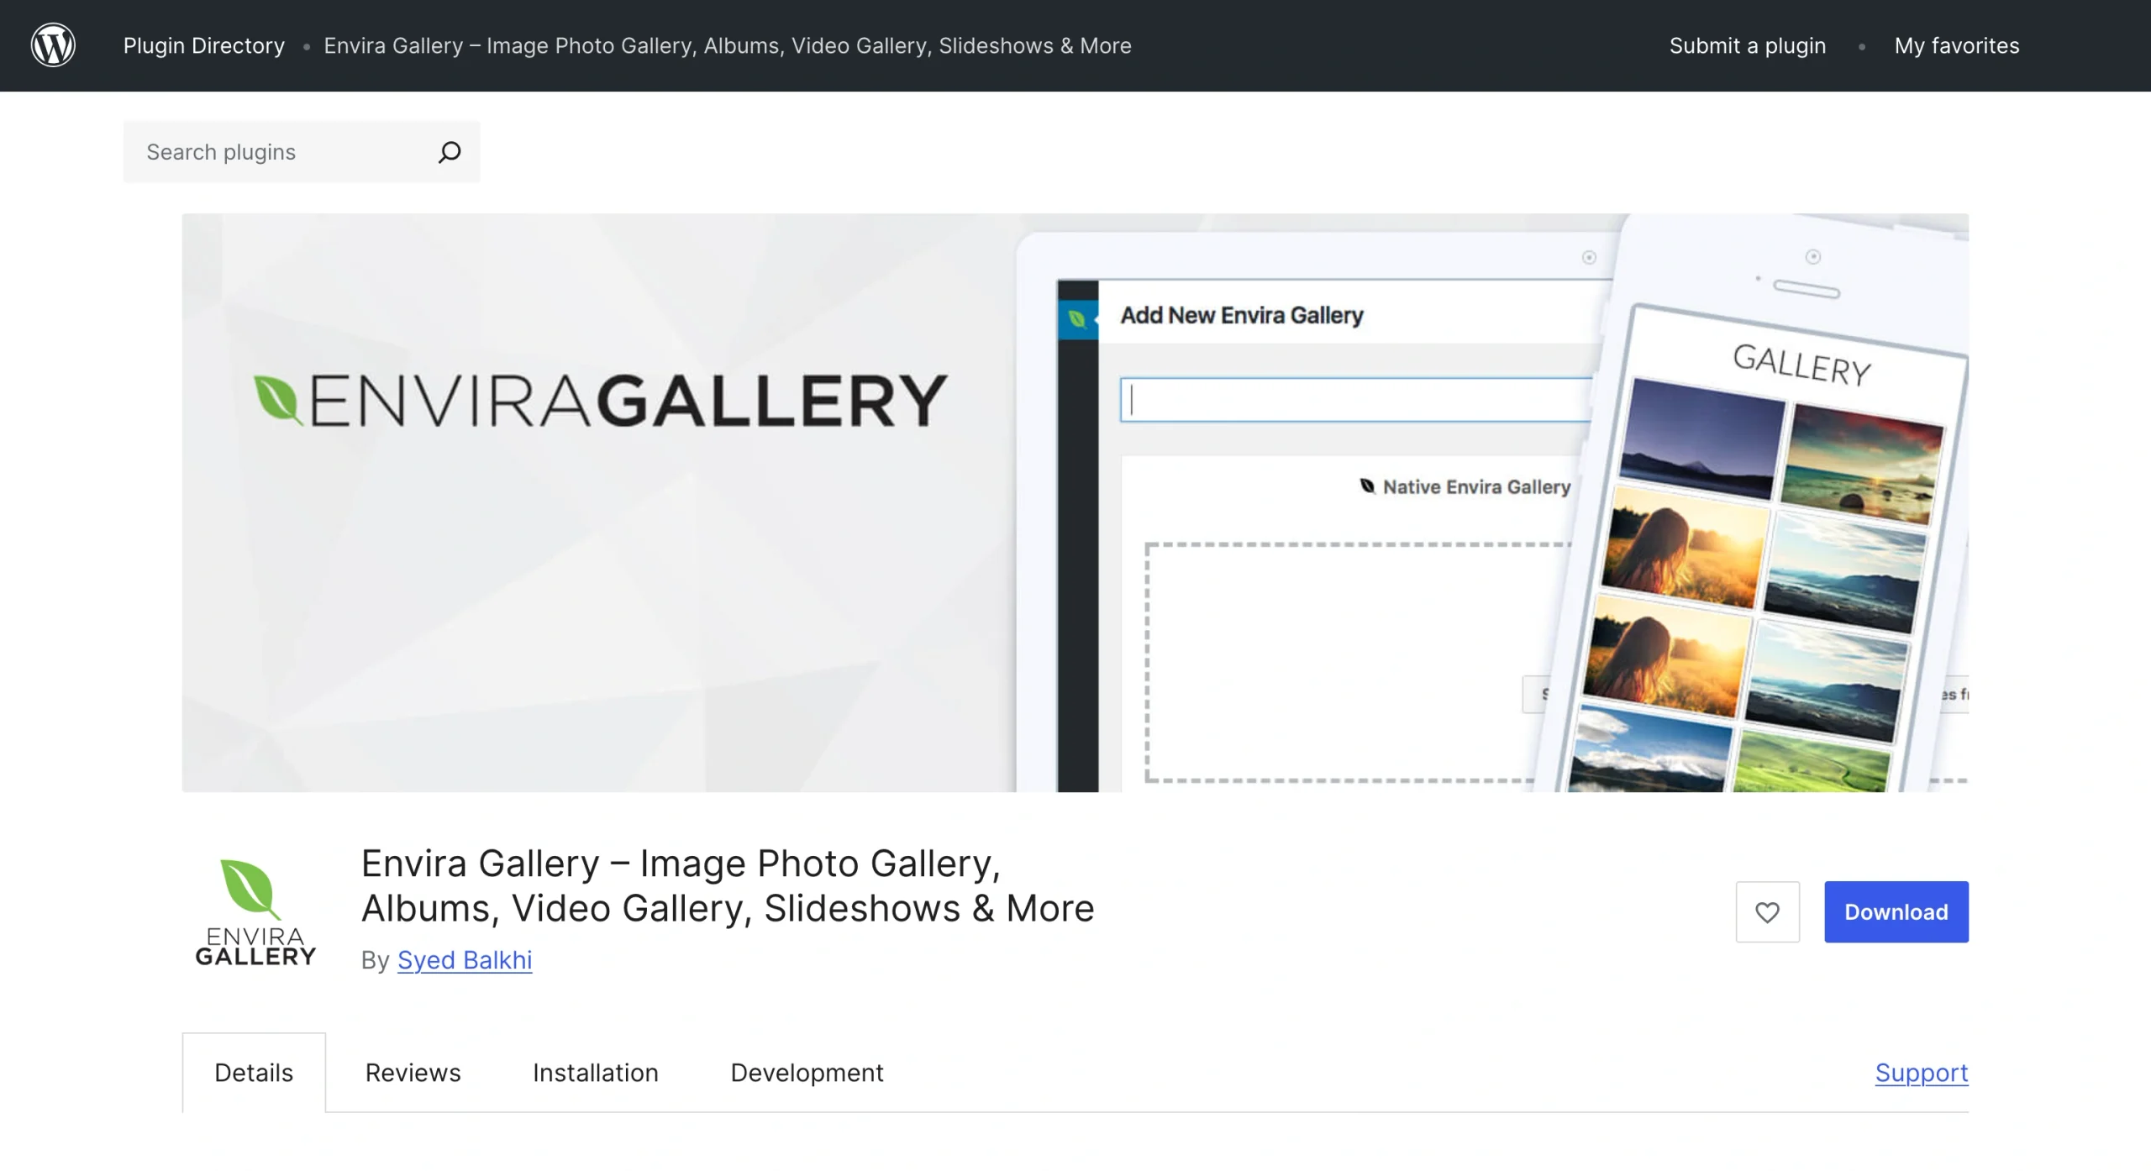Viewport: 2151px width, 1171px height.
Task: Open the Support link
Action: pos(1922,1073)
